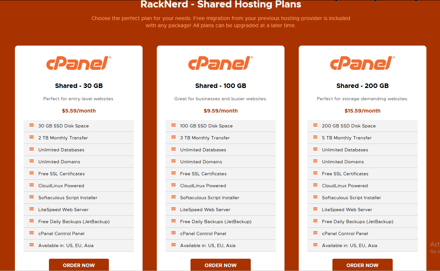
Task: Click 'Free Daily Backups (JetBackup)' in 200 GB plan
Action: (358, 222)
